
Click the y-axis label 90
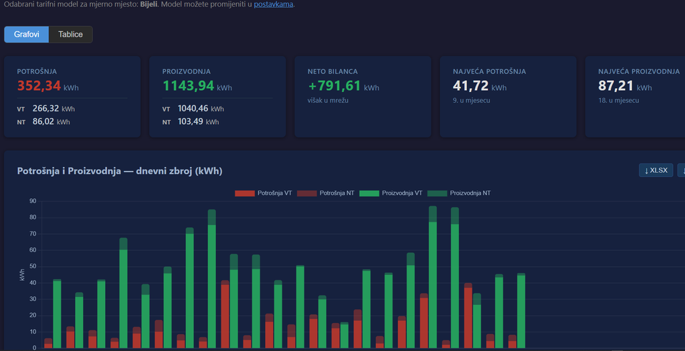[32, 201]
